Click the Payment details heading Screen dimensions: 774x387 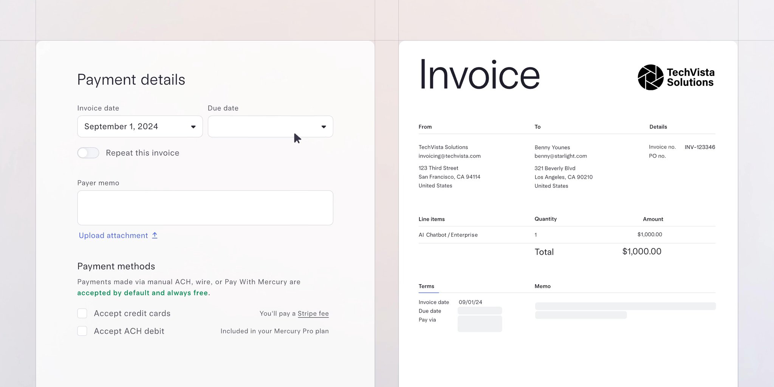131,79
